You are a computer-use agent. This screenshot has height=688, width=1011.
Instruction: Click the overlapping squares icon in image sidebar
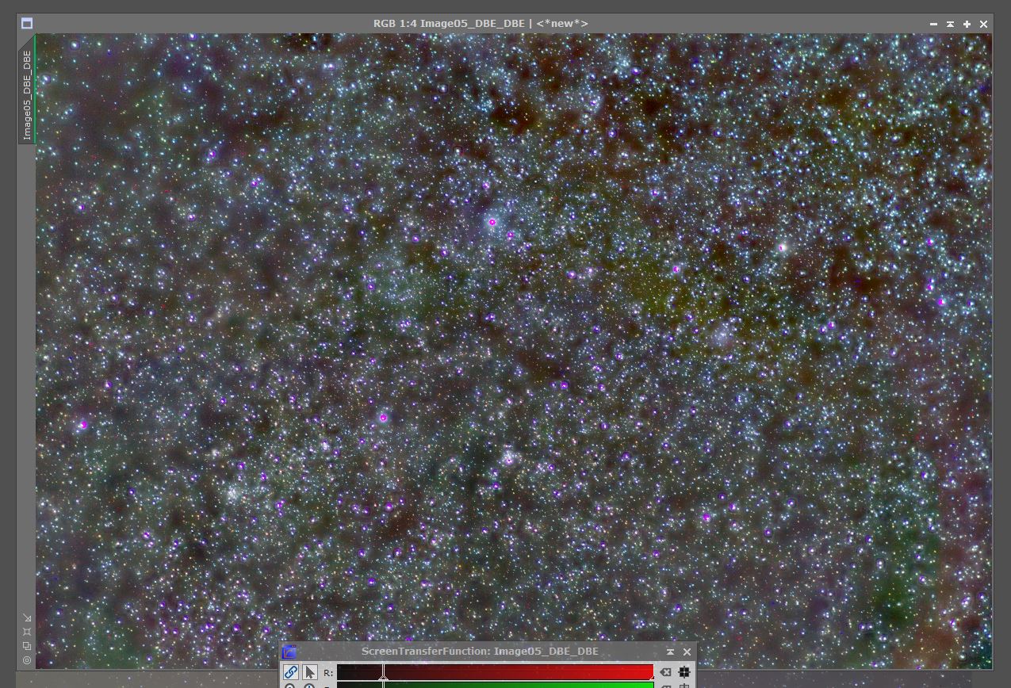point(27,646)
